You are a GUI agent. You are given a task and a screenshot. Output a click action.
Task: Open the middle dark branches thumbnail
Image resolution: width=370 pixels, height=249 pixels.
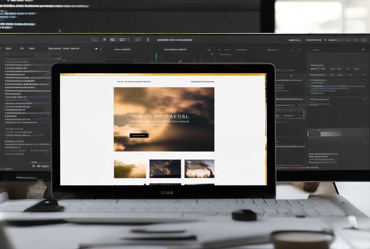(165, 168)
